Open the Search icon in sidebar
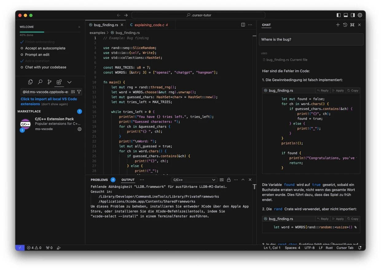Screen dimensions: 381x271 [40, 82]
